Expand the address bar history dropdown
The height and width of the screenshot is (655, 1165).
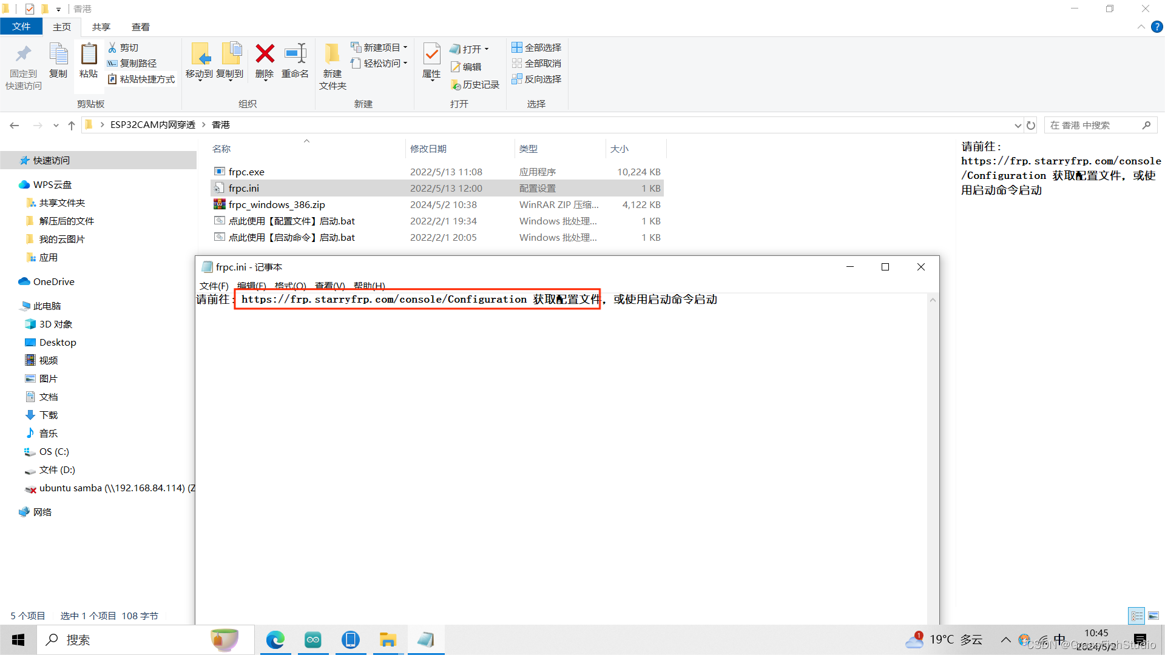pos(1018,125)
